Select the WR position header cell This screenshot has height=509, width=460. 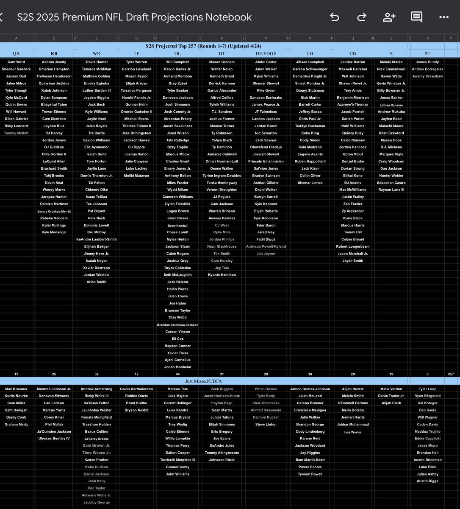click(97, 53)
